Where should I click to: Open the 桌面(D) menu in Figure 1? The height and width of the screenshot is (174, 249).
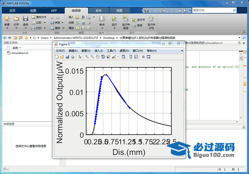[x=124, y=51]
